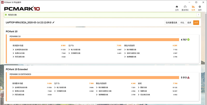Click the orange 关闭 button
Image resolution: width=207 pixels, height=105 pixels.
click(196, 22)
